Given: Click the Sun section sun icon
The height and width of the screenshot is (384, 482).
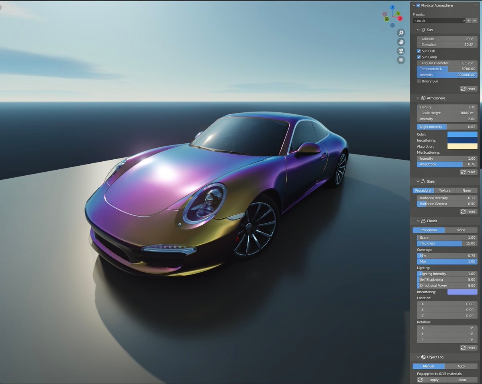Looking at the screenshot, I should (423, 30).
